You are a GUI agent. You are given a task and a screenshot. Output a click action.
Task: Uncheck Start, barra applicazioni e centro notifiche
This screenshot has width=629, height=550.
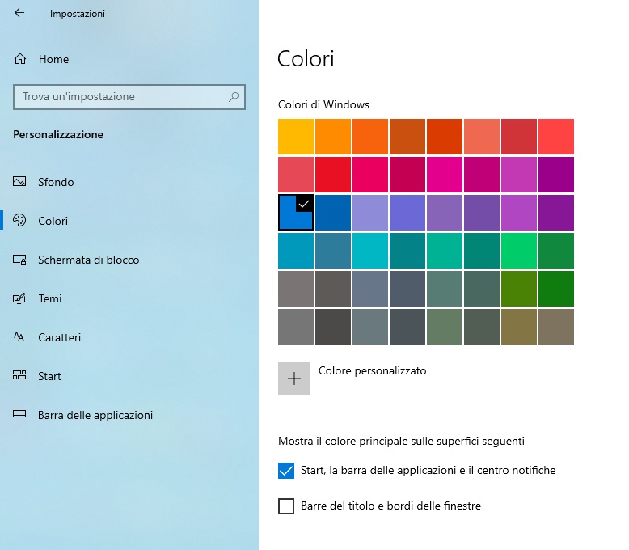[x=286, y=471]
